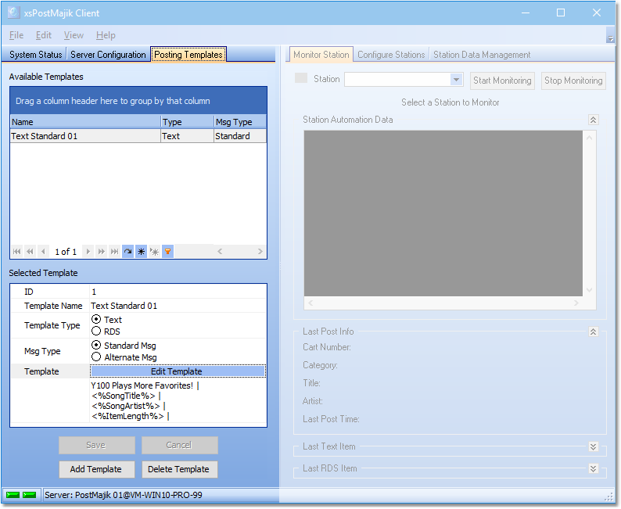Viewport: 621px width, 509px height.
Task: Click the template text preview area
Action: coord(178,400)
